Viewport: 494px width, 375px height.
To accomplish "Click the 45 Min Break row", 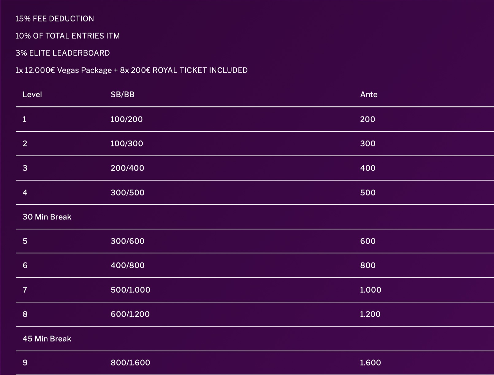I will point(47,339).
